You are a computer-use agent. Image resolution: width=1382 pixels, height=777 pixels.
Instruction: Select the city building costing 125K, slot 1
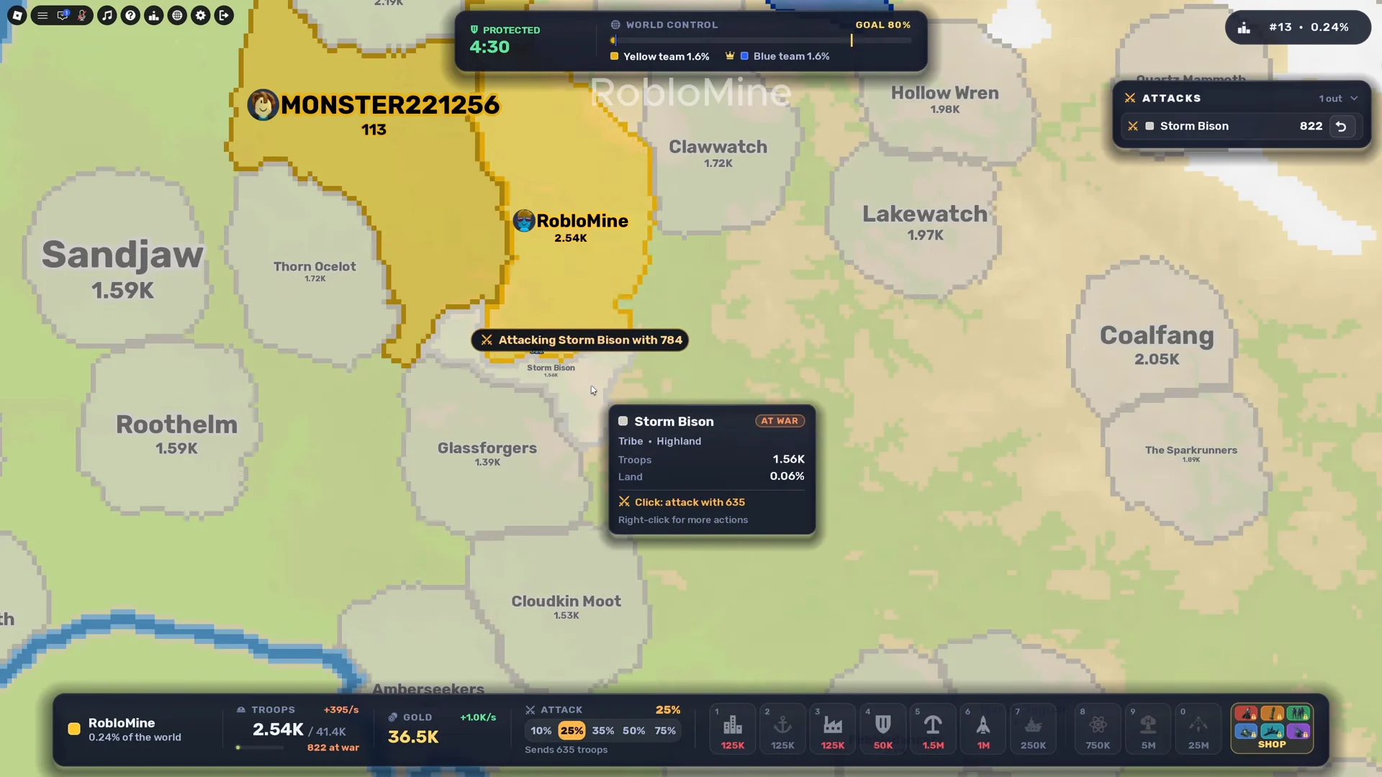click(x=733, y=730)
